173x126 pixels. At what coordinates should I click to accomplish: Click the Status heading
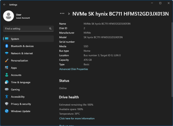(64, 81)
